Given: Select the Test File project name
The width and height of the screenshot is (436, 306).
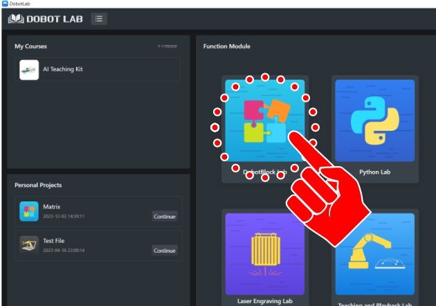Looking at the screenshot, I should pyautogui.click(x=54, y=241).
